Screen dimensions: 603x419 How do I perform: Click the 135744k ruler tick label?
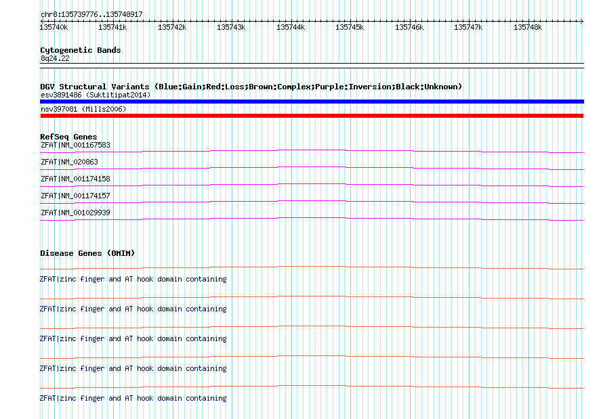coord(291,27)
